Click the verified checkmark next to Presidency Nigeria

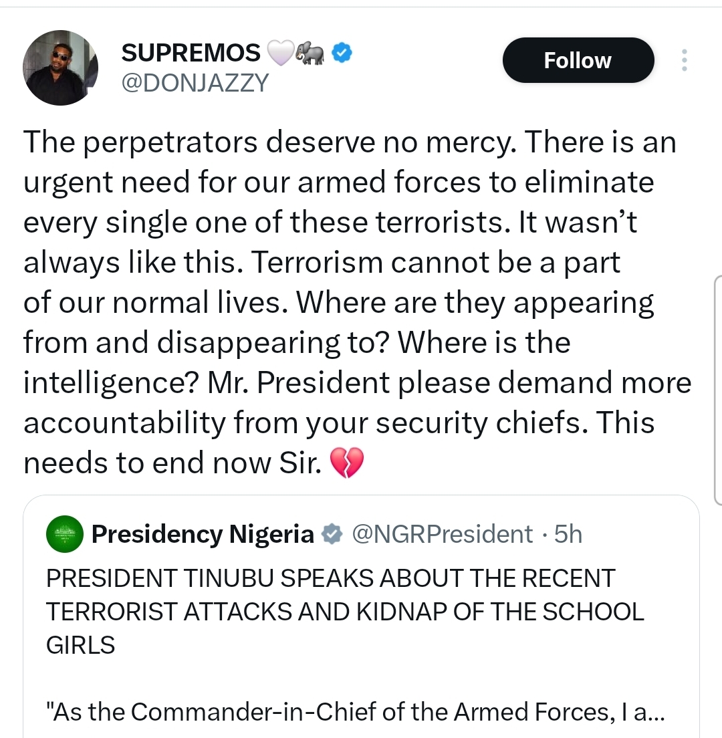click(x=329, y=533)
